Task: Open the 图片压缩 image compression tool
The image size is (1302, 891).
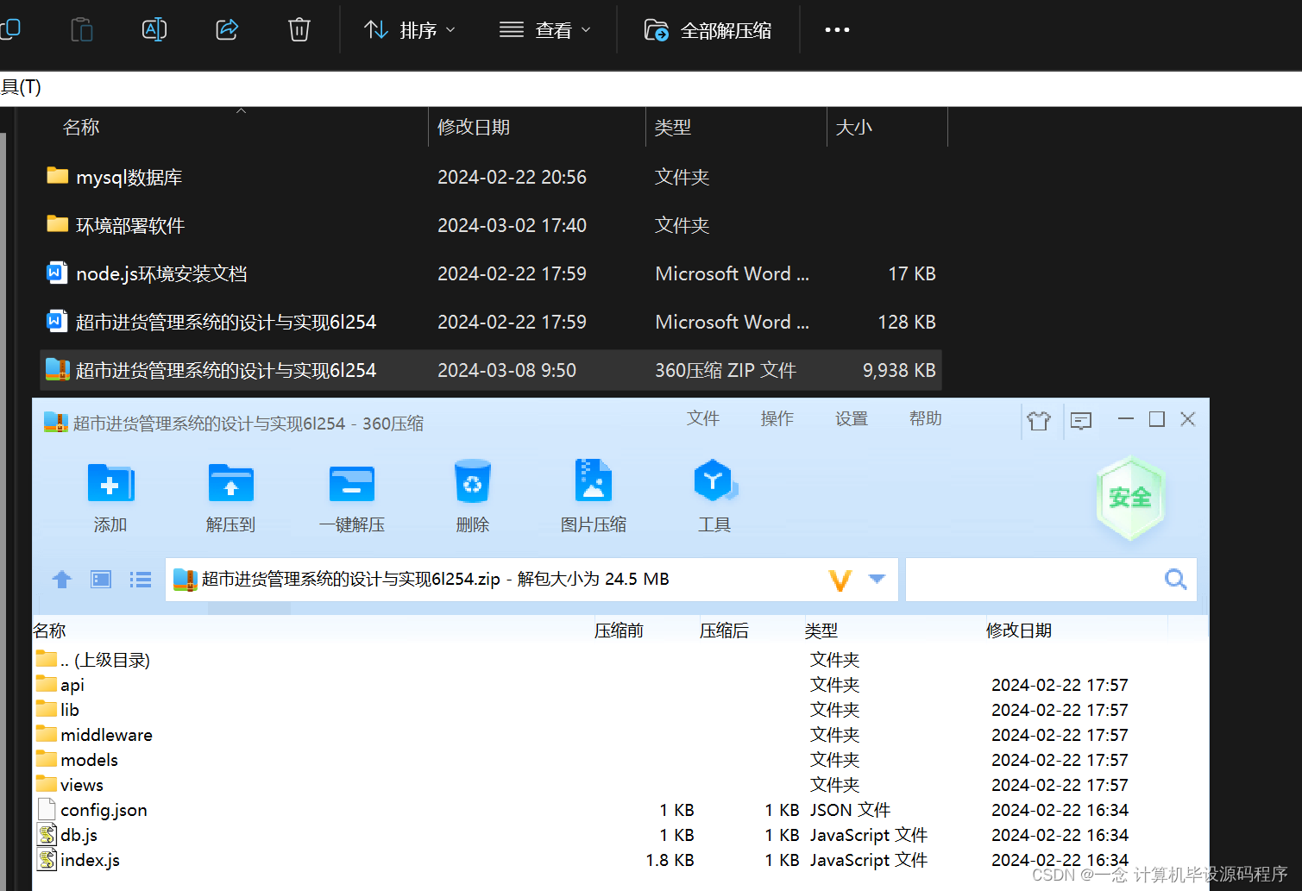Action: pyautogui.click(x=593, y=496)
